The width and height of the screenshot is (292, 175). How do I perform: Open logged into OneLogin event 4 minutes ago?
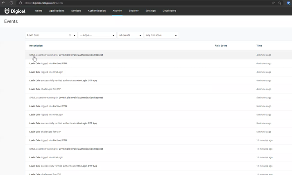pyautogui.click(x=158, y=72)
